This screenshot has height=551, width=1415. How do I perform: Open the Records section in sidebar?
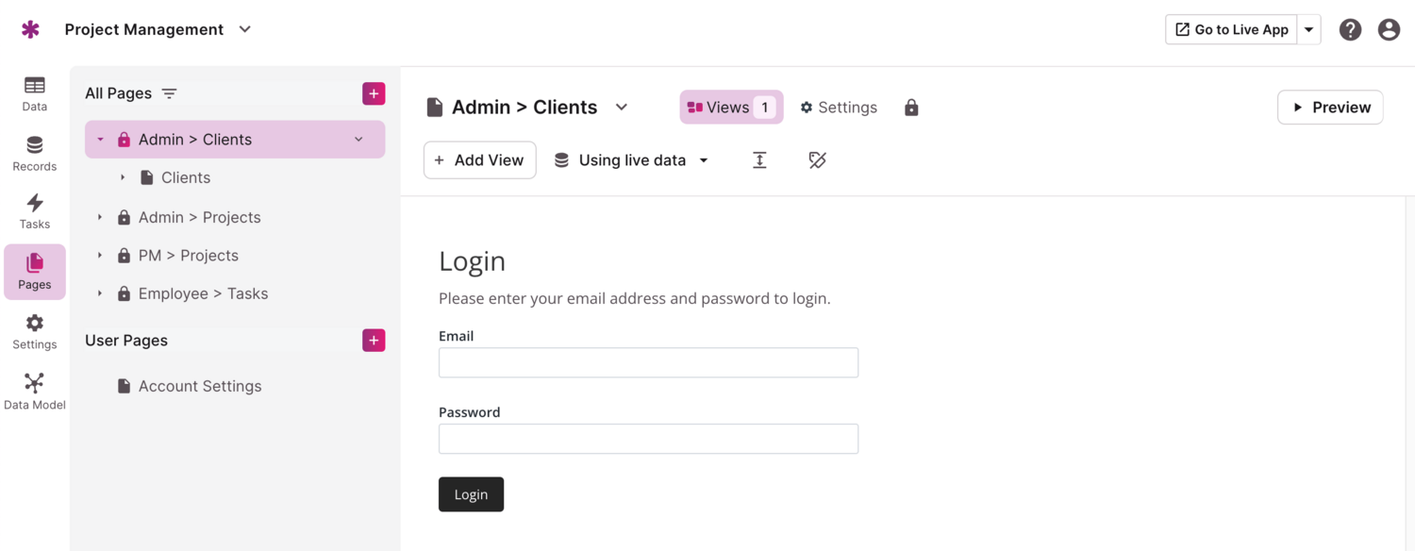tap(35, 153)
